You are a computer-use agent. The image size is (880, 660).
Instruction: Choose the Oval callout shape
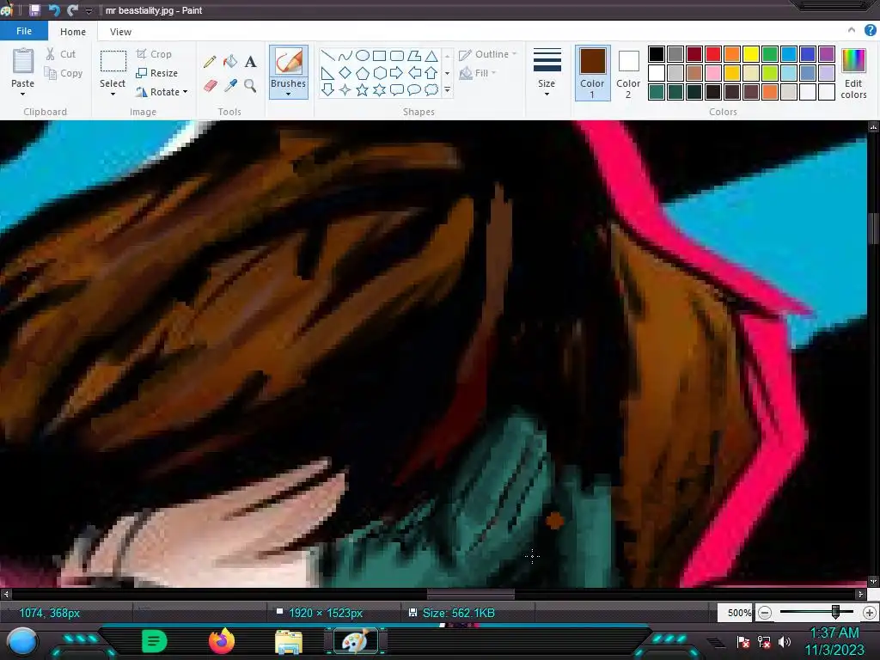(x=414, y=89)
